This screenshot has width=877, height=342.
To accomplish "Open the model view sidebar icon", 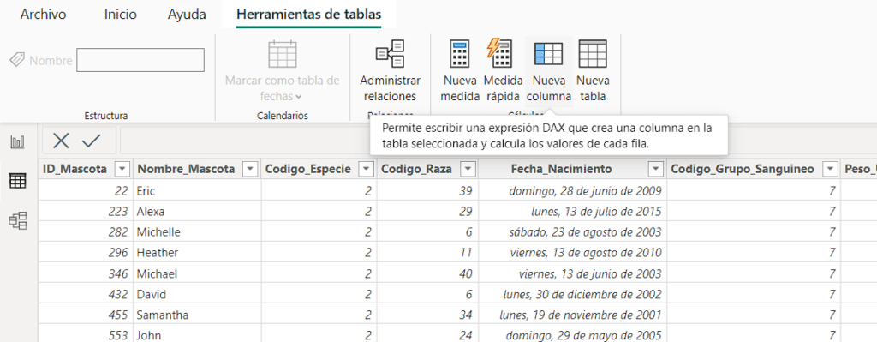I will [x=18, y=221].
